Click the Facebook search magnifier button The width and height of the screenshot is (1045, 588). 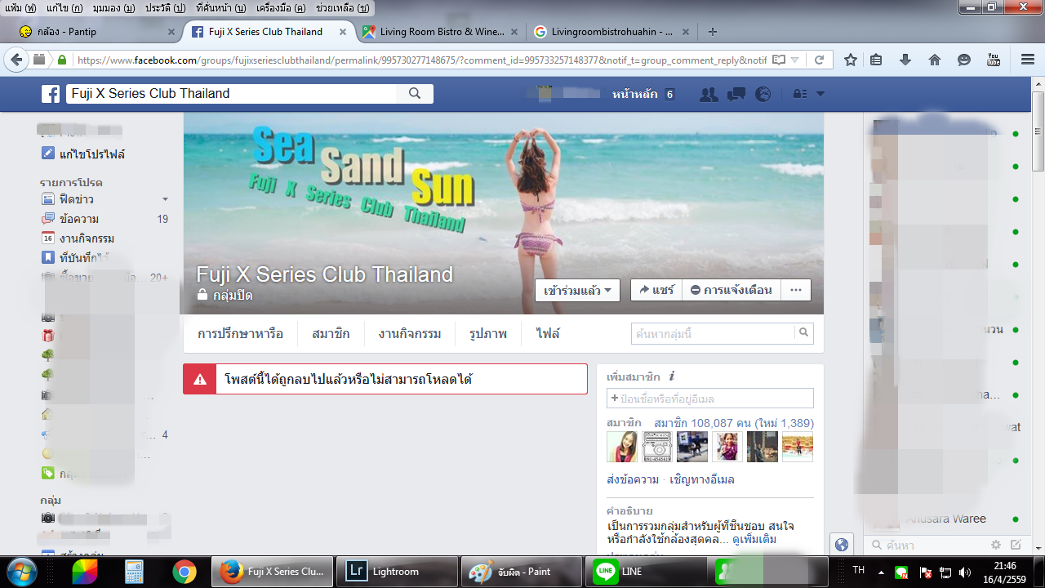coord(415,94)
